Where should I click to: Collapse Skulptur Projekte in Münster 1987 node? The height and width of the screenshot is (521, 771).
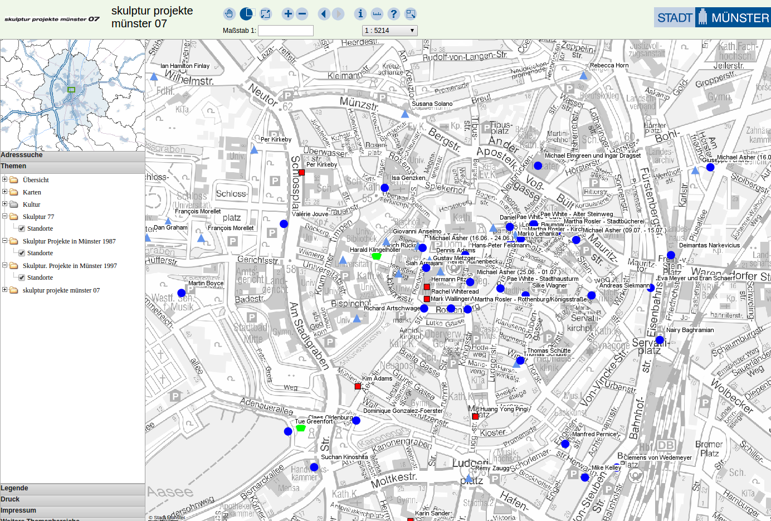4,241
